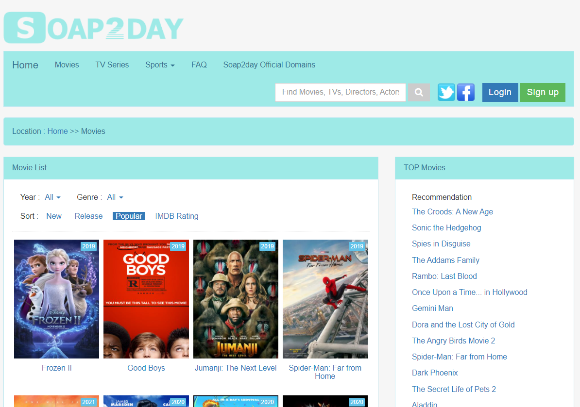Open The Addams Family recommendation

coord(446,260)
